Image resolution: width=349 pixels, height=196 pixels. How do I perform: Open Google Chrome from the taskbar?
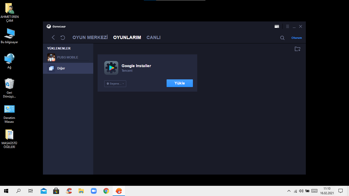pos(106,191)
